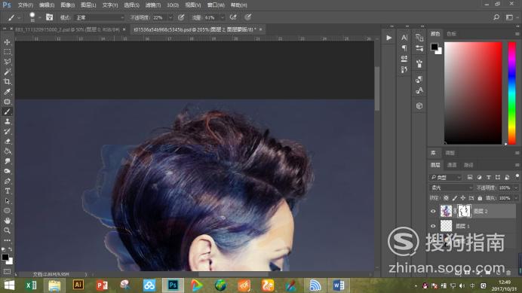Toggle lock position

point(463,198)
